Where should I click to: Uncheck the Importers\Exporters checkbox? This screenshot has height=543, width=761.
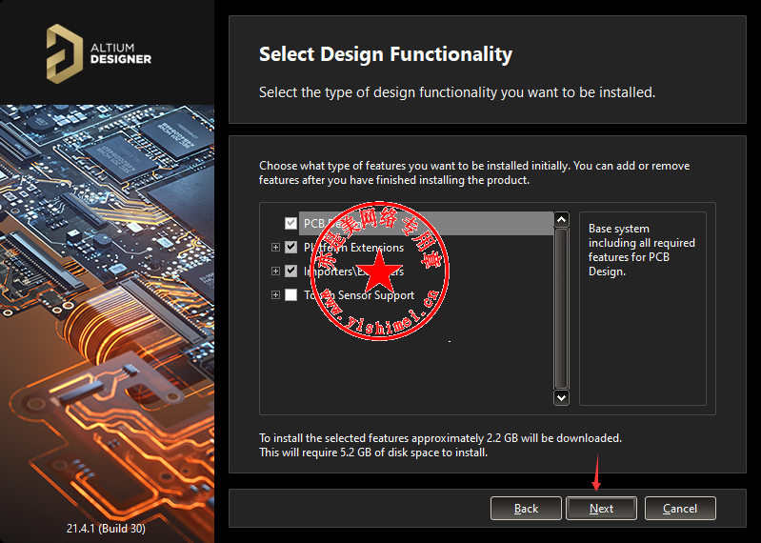click(290, 271)
